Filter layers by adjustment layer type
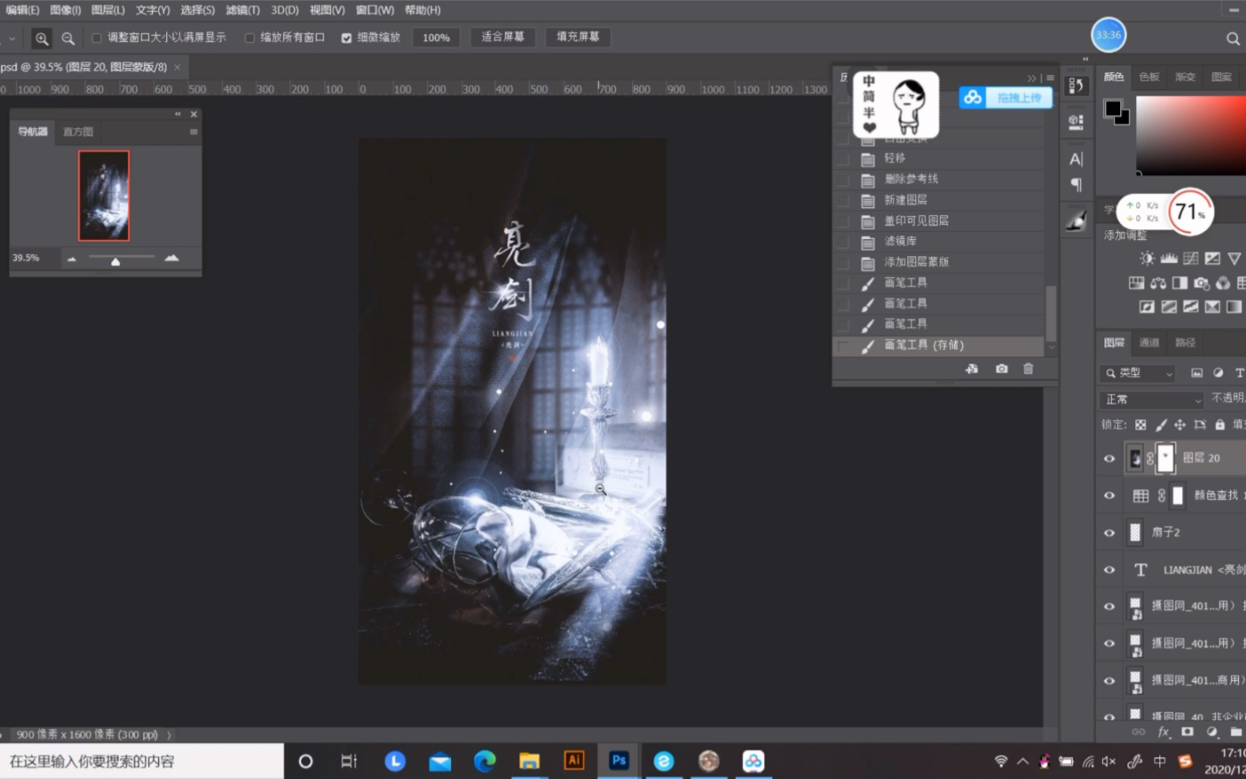Image resolution: width=1246 pixels, height=779 pixels. (1218, 373)
